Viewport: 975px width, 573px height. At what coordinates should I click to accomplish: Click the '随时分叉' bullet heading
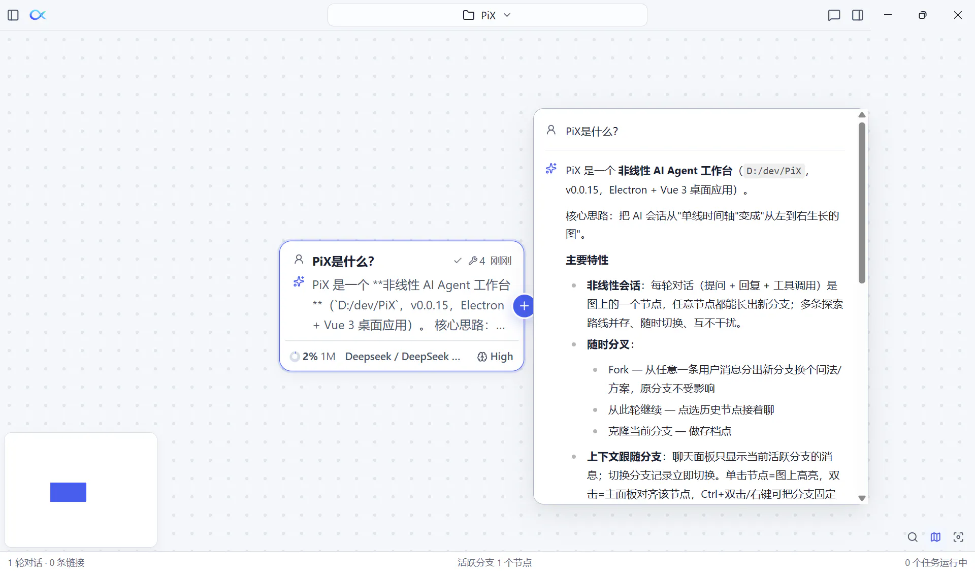click(x=608, y=344)
